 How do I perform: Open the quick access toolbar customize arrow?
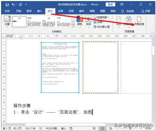pos(26,5)
